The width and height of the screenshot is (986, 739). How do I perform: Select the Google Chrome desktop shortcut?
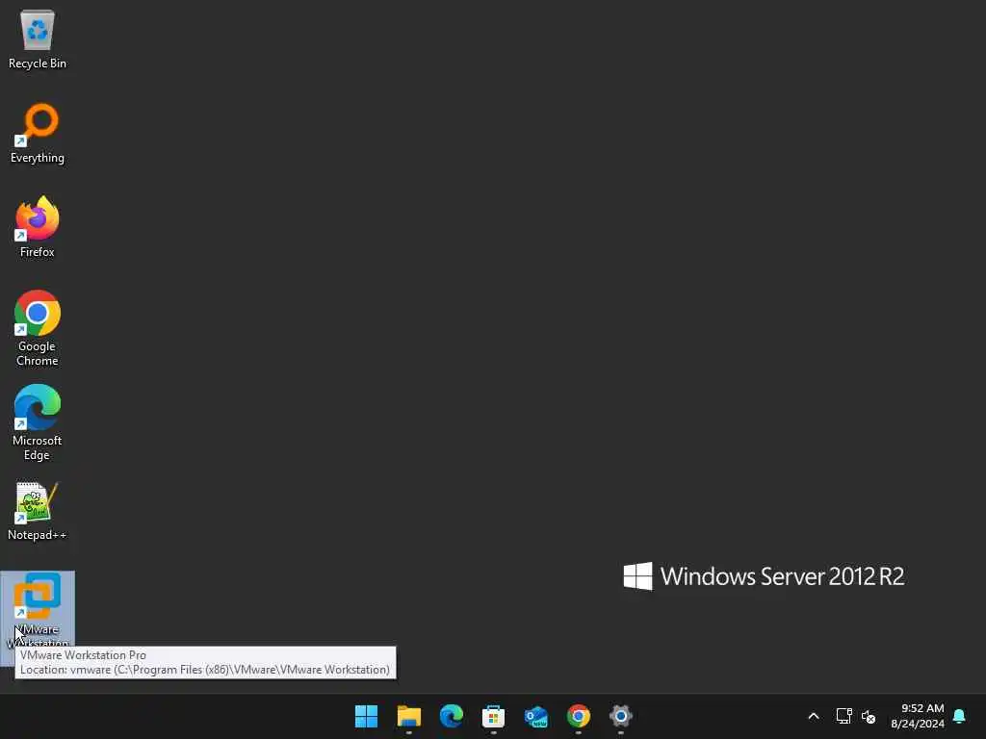point(38,328)
